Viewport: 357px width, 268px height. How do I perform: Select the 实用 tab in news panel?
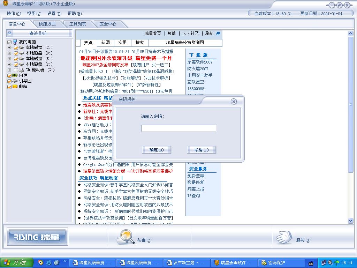[122, 43]
